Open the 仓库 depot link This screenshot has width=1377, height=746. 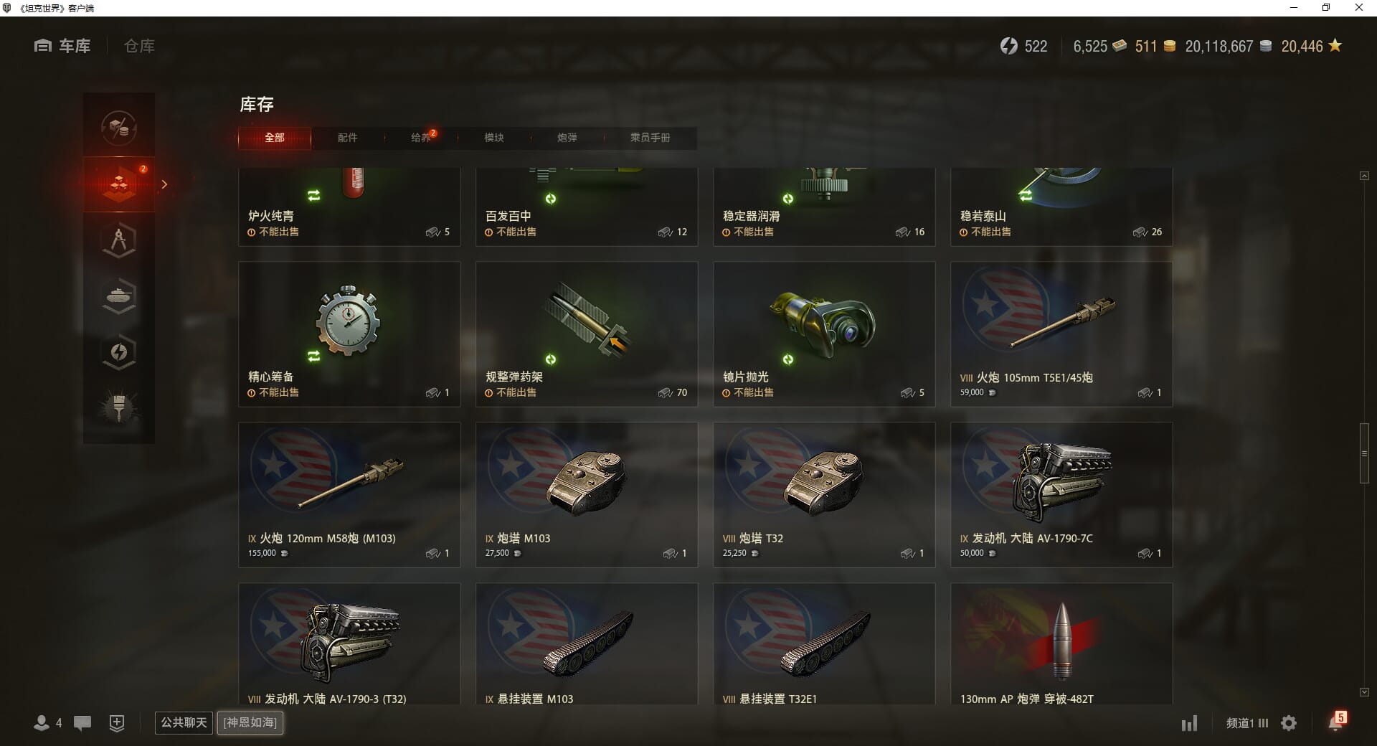(x=139, y=46)
